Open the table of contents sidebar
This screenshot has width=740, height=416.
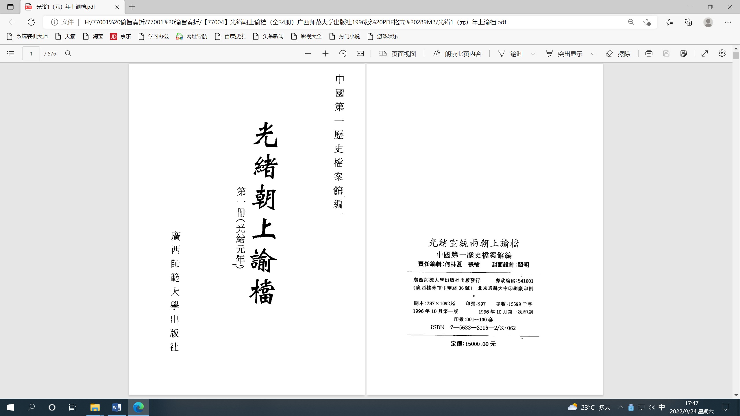pyautogui.click(x=10, y=53)
